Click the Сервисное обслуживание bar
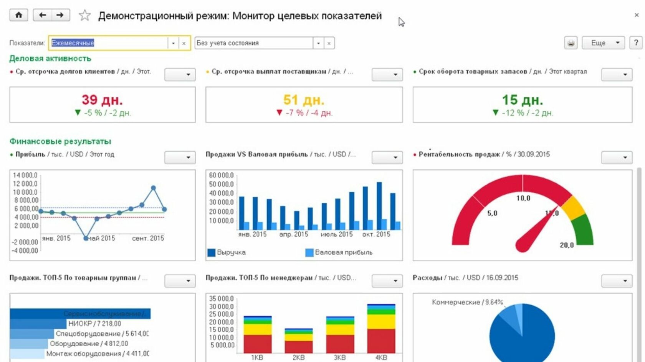This screenshot has height=362, width=645. pyautogui.click(x=80, y=314)
